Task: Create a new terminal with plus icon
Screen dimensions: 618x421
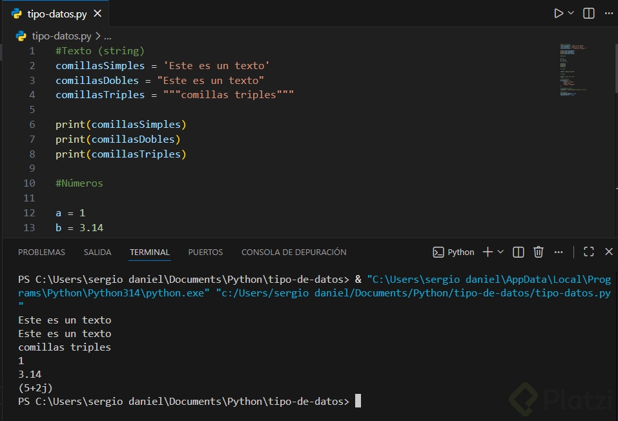Action: [x=488, y=252]
